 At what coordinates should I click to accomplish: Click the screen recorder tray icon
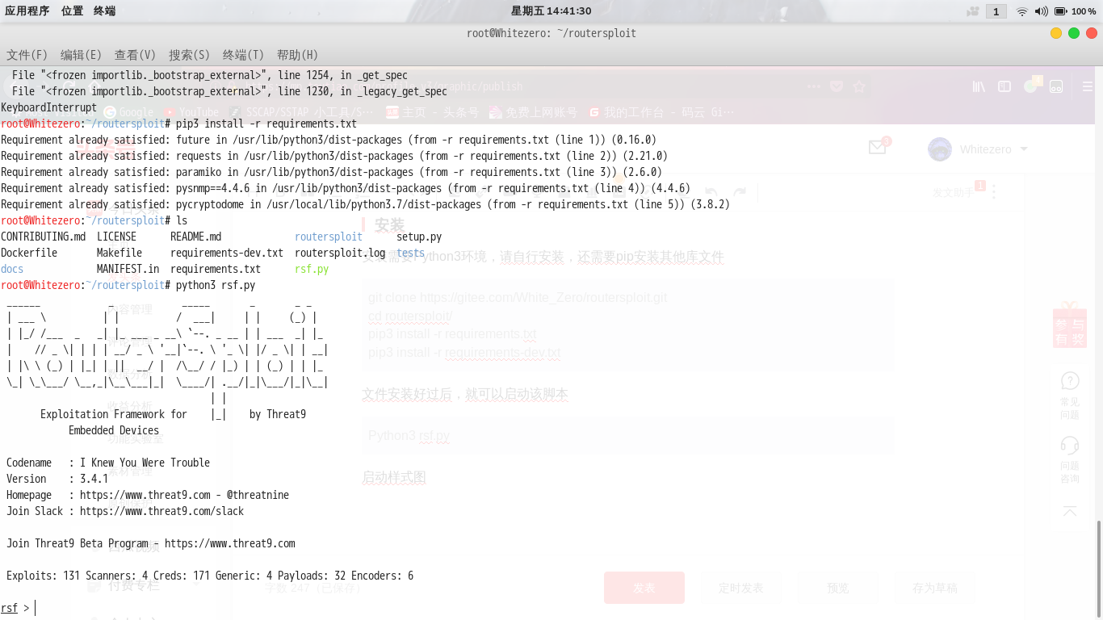(973, 11)
